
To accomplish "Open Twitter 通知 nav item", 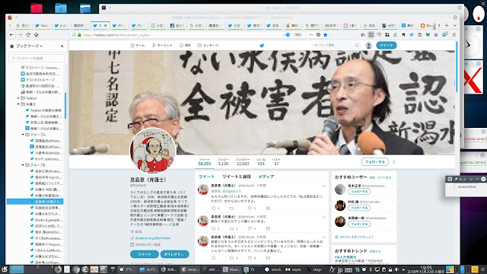I will [x=185, y=46].
